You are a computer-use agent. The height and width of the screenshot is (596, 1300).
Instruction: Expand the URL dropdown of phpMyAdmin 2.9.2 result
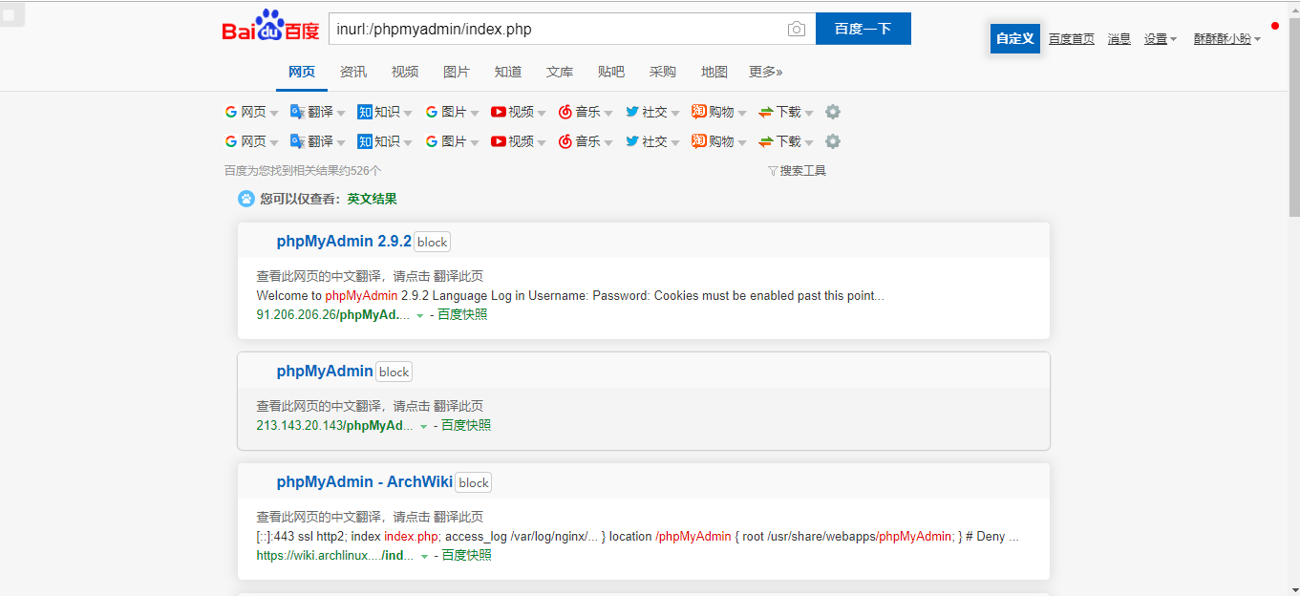[x=420, y=314]
